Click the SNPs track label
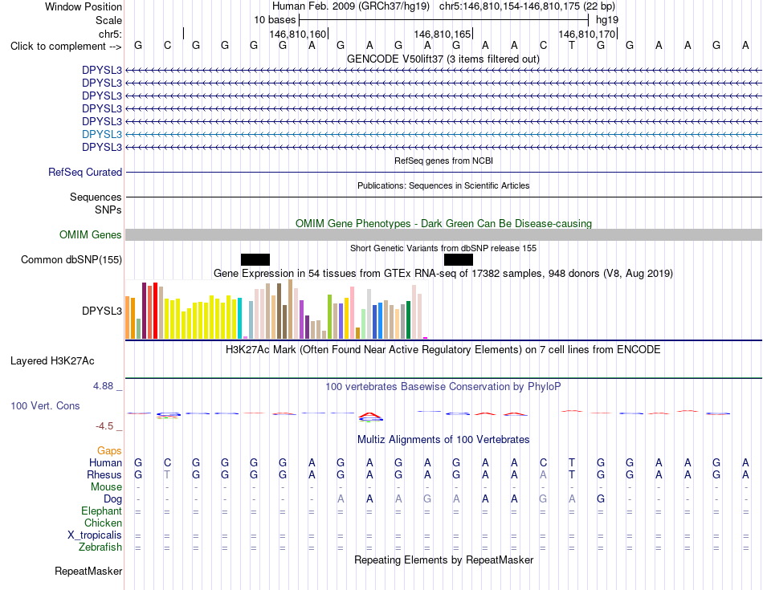This screenshot has width=763, height=590. pyautogui.click(x=108, y=210)
